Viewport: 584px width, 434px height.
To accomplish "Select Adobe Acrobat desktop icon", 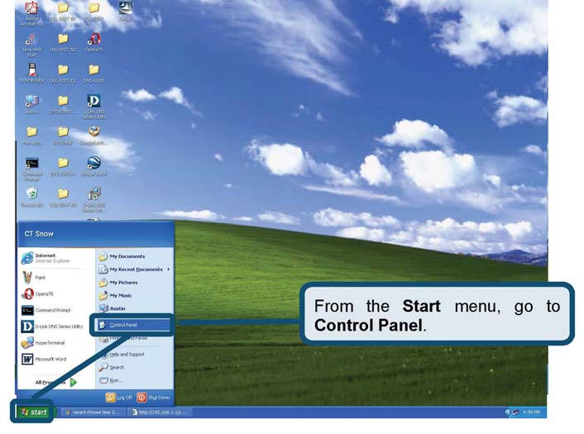I will pos(31,13).
